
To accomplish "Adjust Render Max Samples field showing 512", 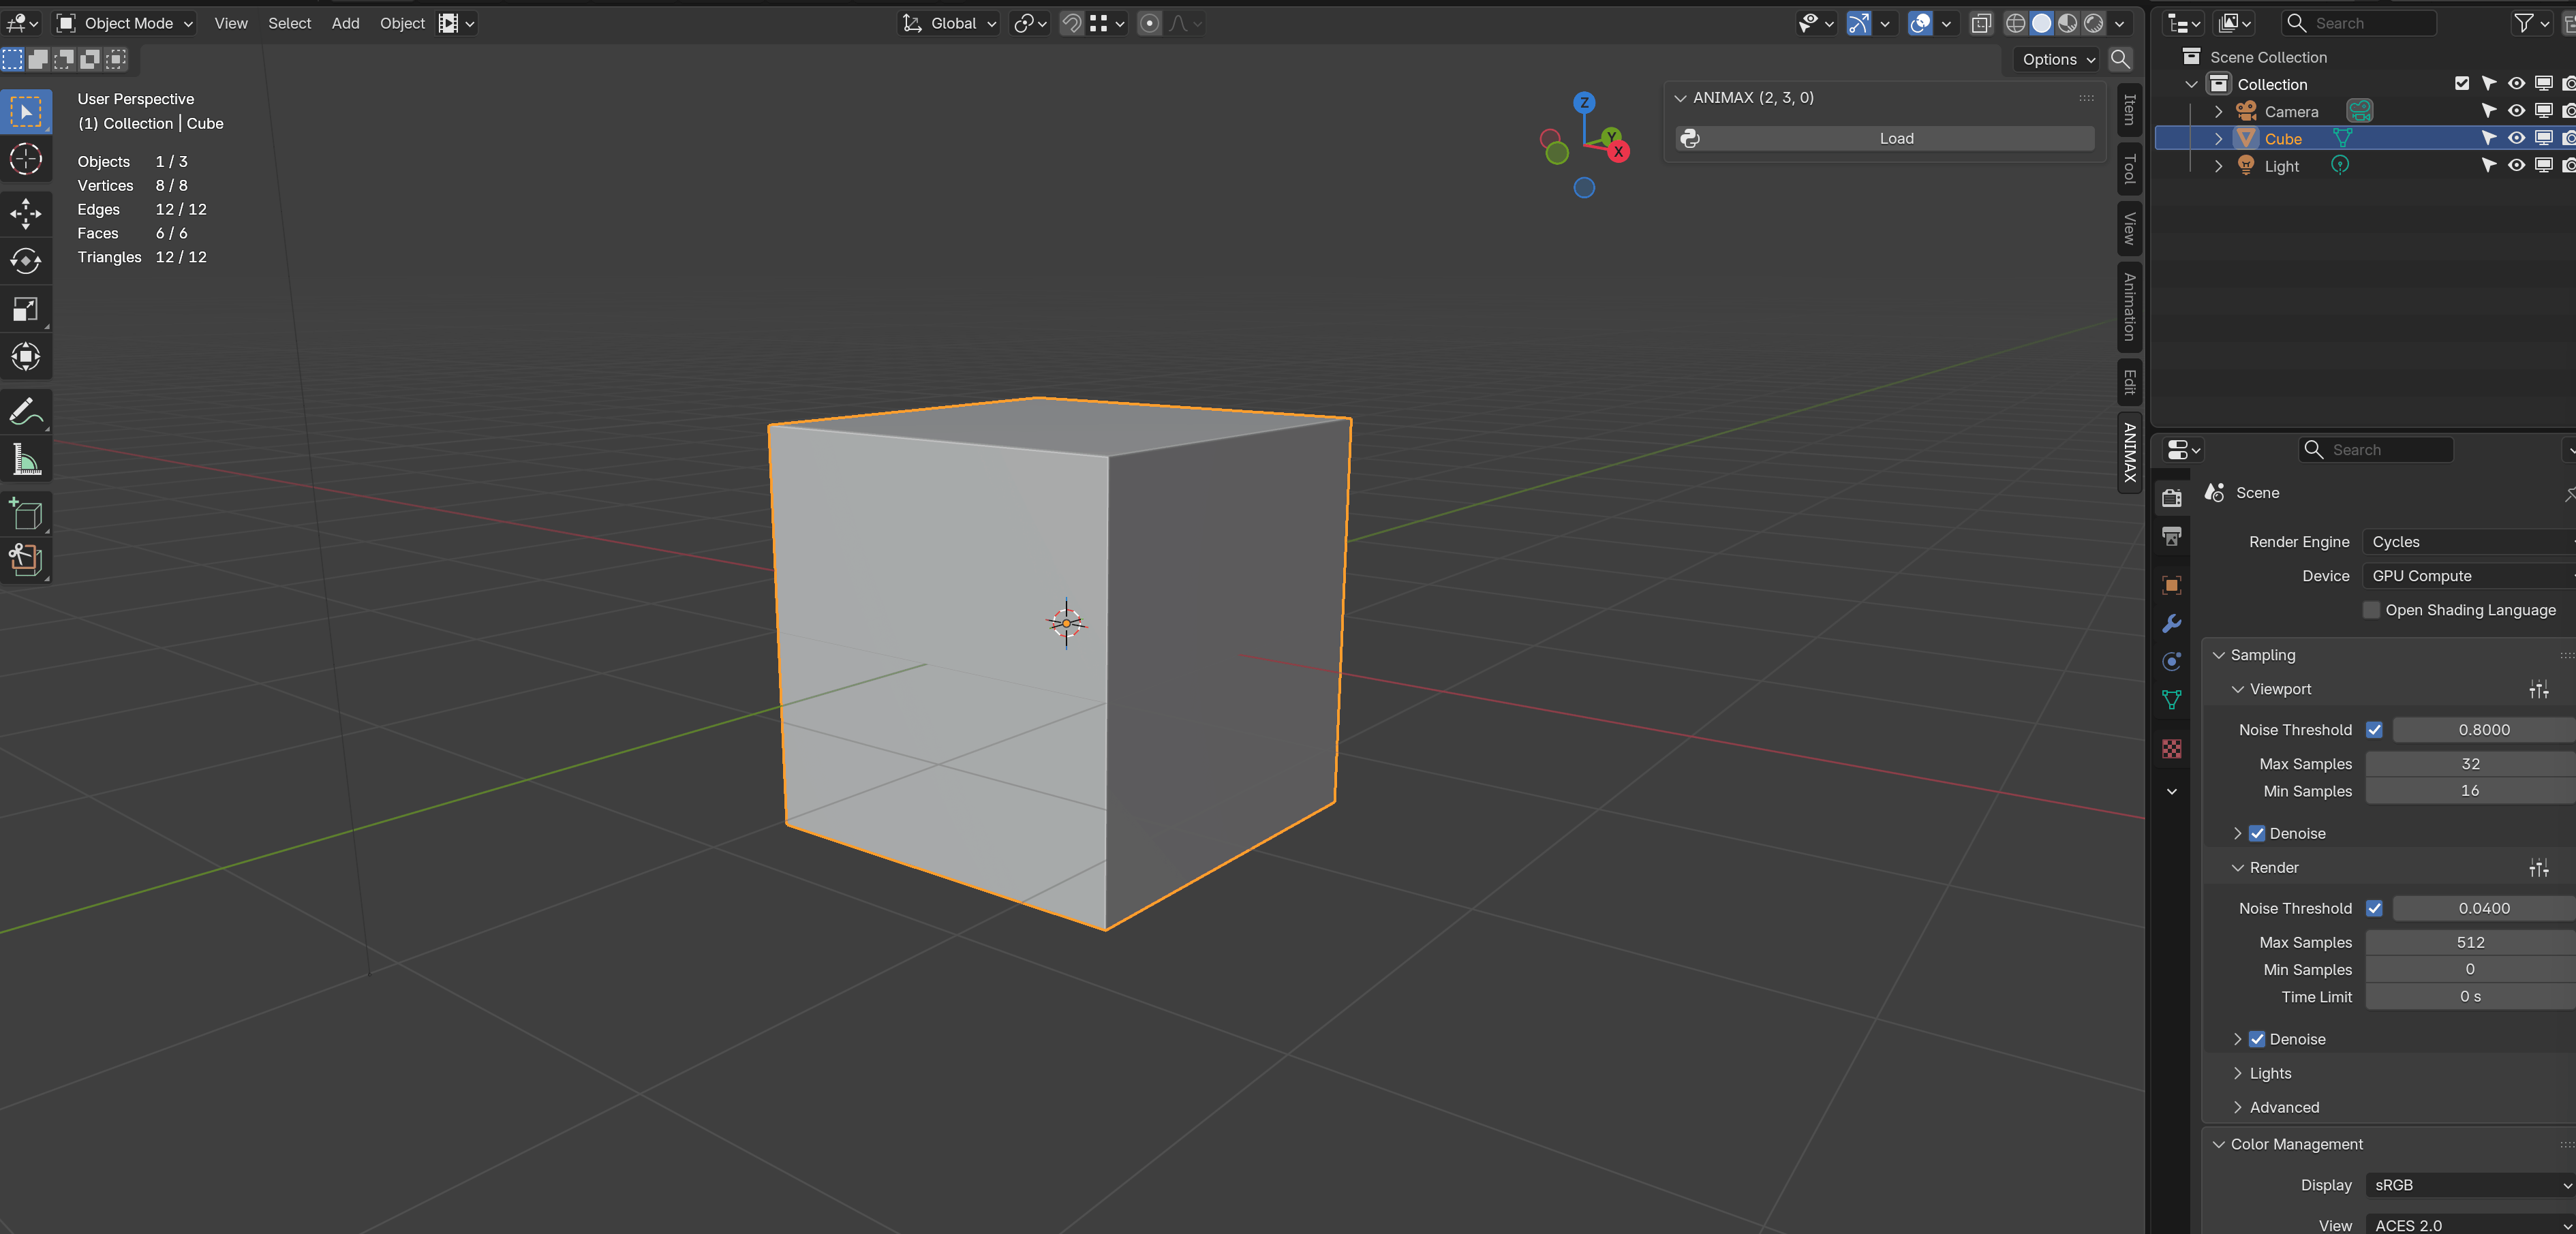I will (2470, 942).
